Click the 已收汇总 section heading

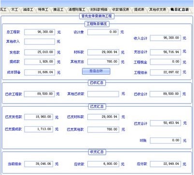click(97, 83)
